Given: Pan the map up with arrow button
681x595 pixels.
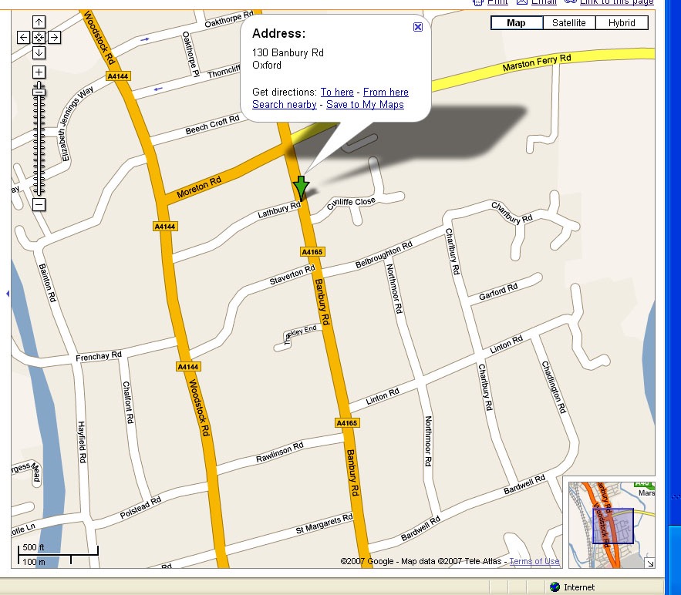Looking at the screenshot, I should tap(39, 22).
